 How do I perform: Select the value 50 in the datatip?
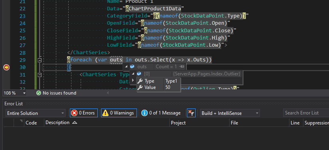168,87
